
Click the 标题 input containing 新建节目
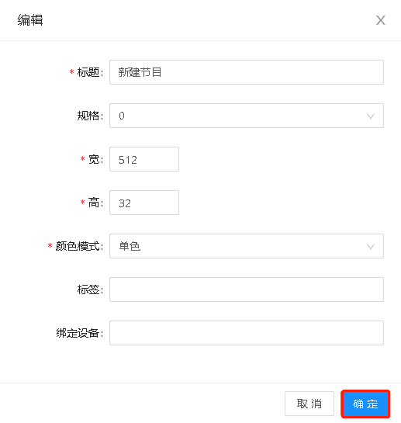click(x=247, y=72)
